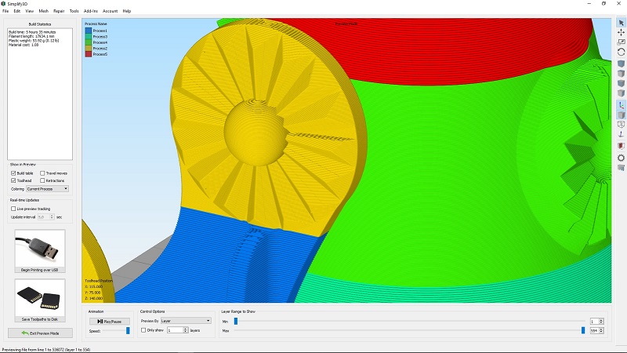Screen dimensions: 627x353
Task: Toggle wireframe rendering icon
Action: click(621, 125)
